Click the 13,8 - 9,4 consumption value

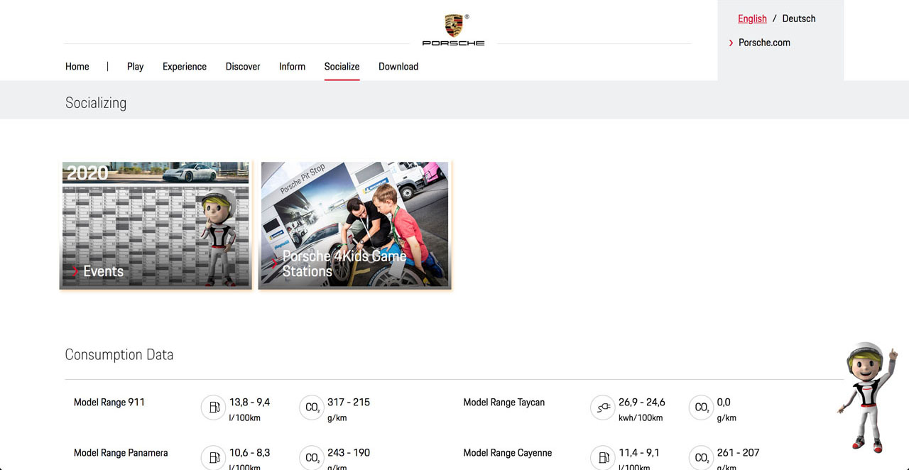tap(249, 402)
